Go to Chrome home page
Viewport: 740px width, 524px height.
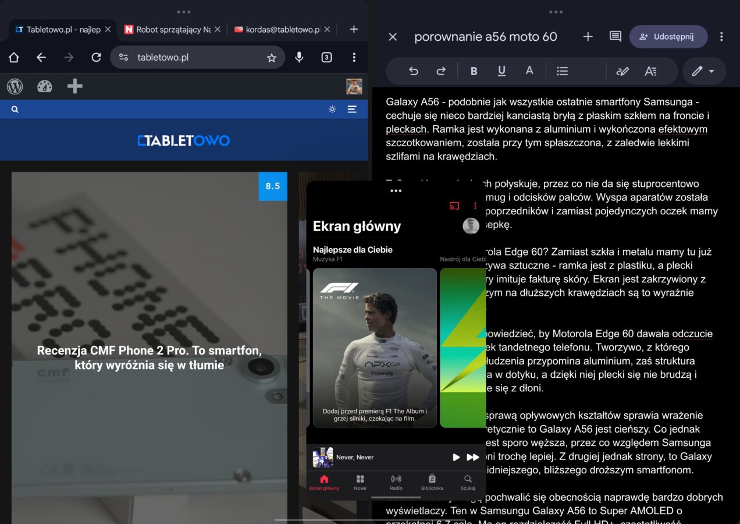pos(13,57)
